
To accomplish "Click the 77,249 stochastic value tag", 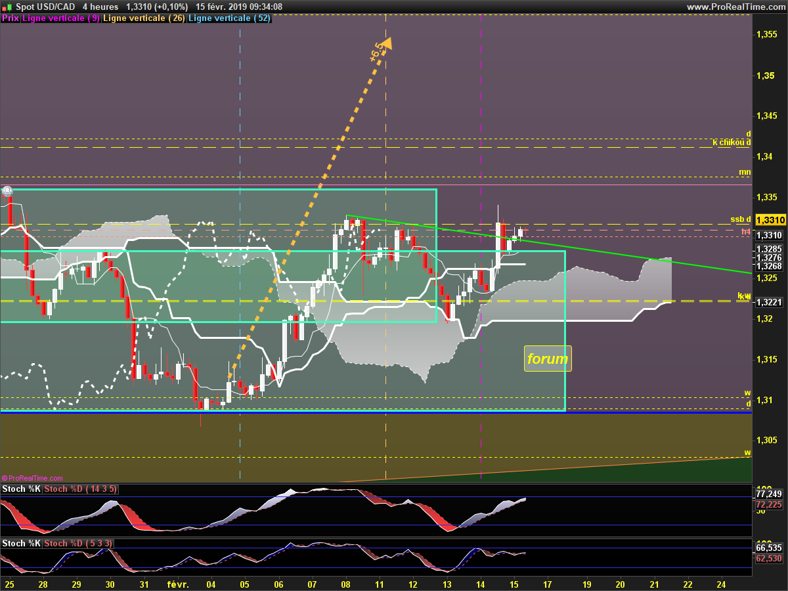I will click(768, 494).
